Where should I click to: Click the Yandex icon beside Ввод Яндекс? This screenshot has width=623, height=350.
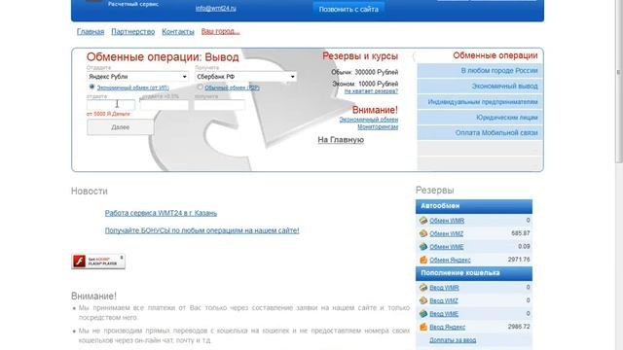pyautogui.click(x=423, y=327)
